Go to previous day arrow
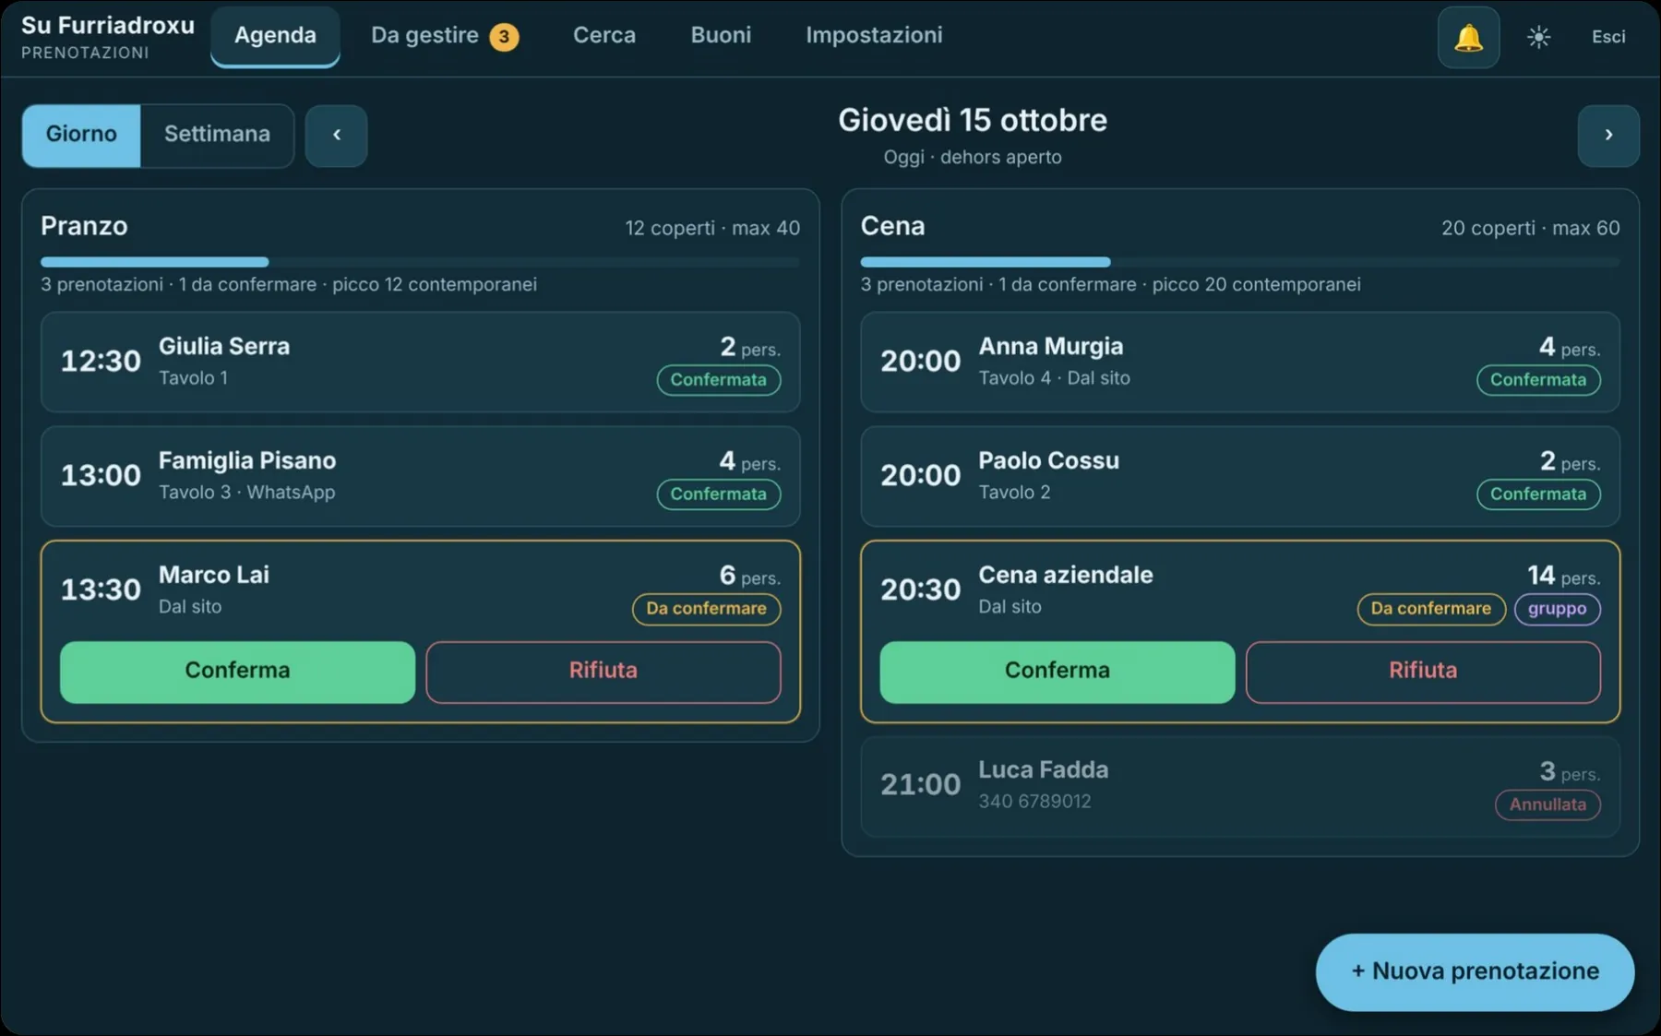The width and height of the screenshot is (1661, 1036). click(x=336, y=135)
